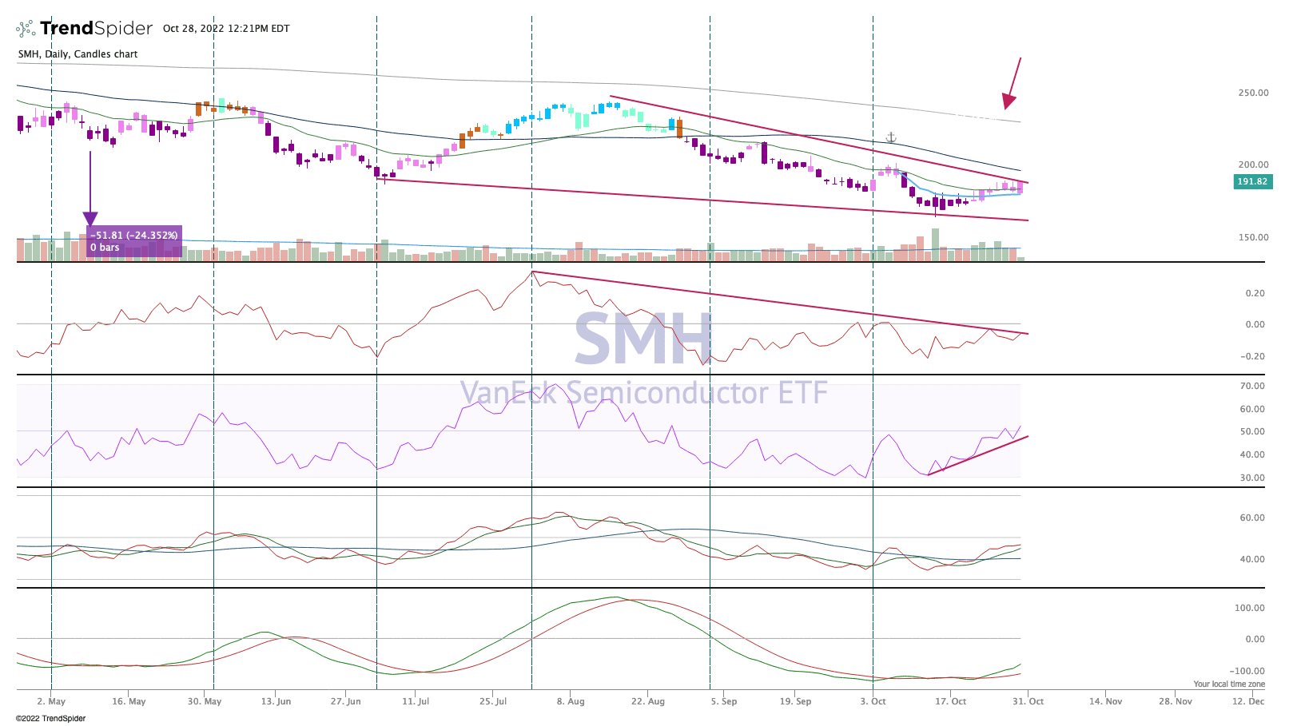Click the large SMH watermark text
The height and width of the screenshot is (726, 1289).
643,338
